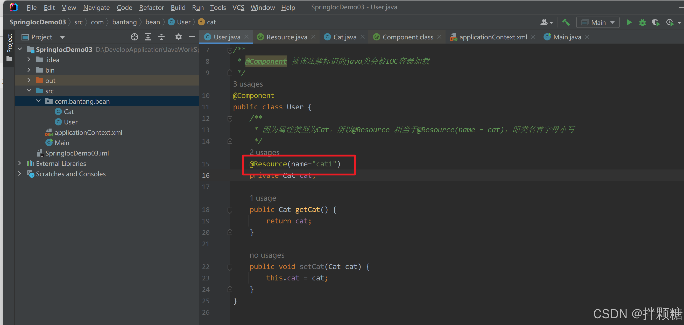Viewport: 684px width, 325px height.
Task: Click the Build project hammer icon
Action: [566, 22]
